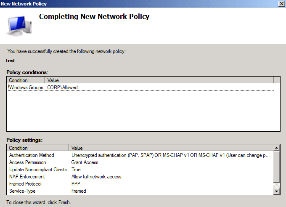This screenshot has height=207, width=286.
Task: Select the Windows Groups condition row
Action: pyautogui.click(x=26, y=88)
